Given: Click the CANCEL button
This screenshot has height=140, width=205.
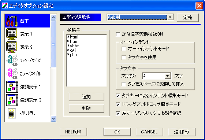Looking at the screenshot, I should (x=149, y=132).
